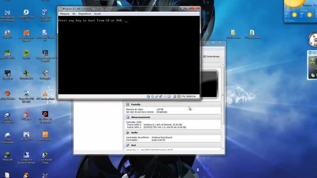The image size is (317, 178).
Task: Click the network adapter icon in VM status bar
Action: (160, 96)
